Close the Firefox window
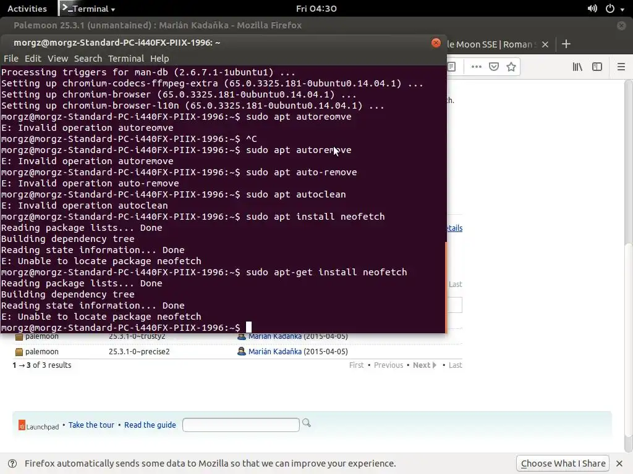Screen dimensions: 633x474 pyautogui.click(x=621, y=25)
